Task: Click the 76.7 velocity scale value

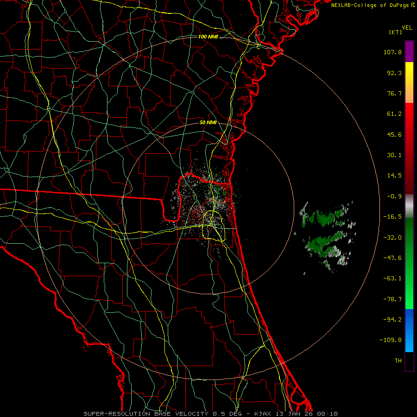Action: tap(394, 93)
